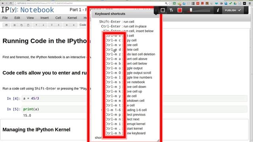Click the black bullet-list extension icon
The height and width of the screenshot is (142, 253).
(193, 4)
